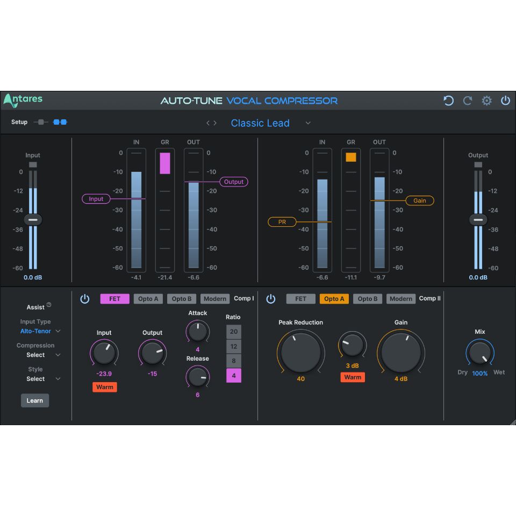Image resolution: width=516 pixels, height=516 pixels.
Task: Adjust the Output level fader on the right
Action: click(x=478, y=219)
